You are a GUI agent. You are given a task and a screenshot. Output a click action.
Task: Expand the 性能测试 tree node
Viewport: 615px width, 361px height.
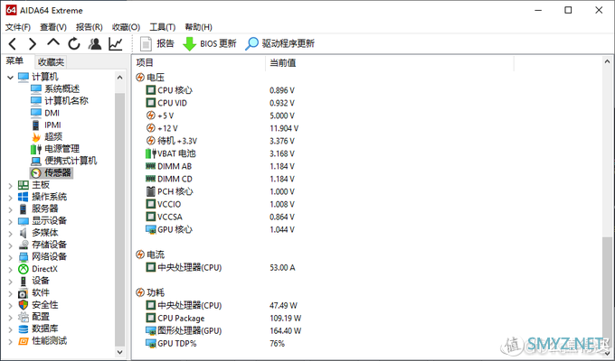click(10, 341)
